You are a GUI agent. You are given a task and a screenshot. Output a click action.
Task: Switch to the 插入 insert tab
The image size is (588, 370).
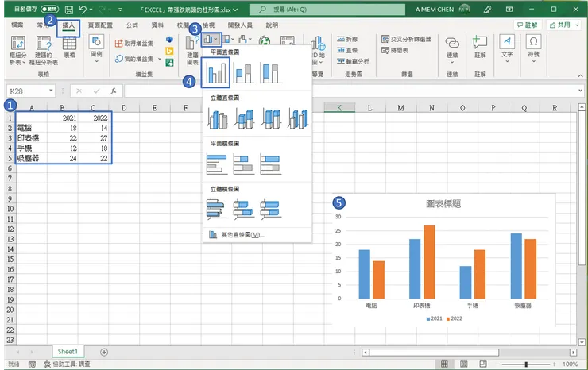tap(68, 25)
